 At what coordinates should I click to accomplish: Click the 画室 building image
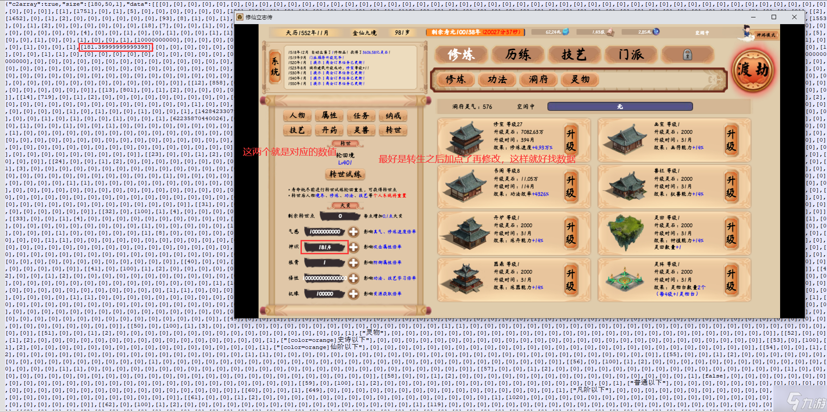(625, 139)
